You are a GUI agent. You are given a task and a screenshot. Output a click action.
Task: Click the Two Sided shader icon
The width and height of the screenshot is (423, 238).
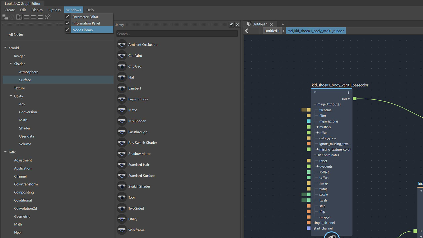tap(122, 208)
